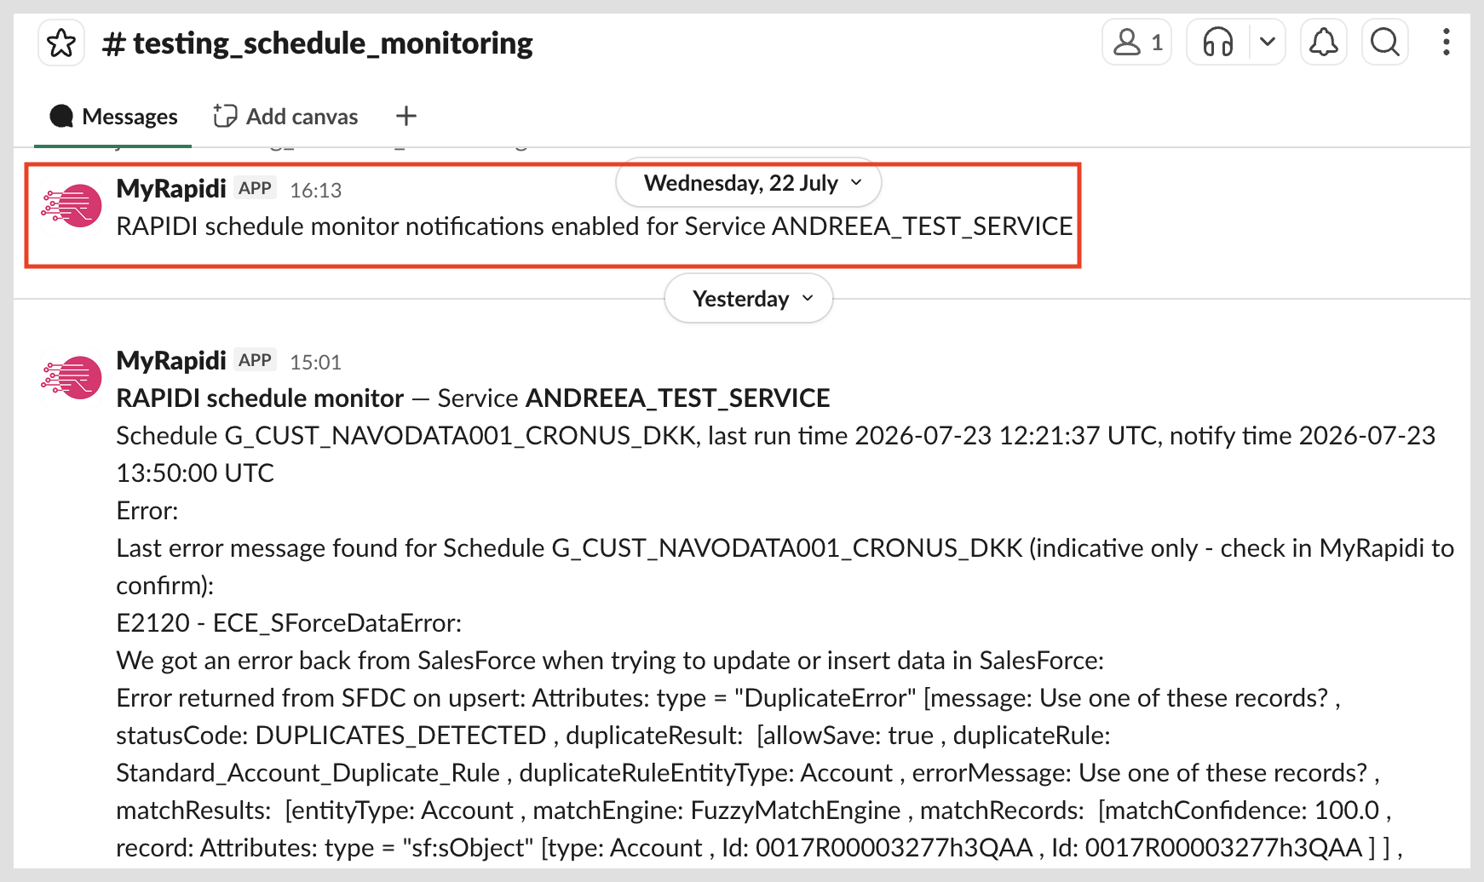Click the 'Schedule G_CUST_NAVODATA001_CRONUS_DKK, last run time' line
Image resolution: width=1484 pixels, height=882 pixels.
coord(776,436)
